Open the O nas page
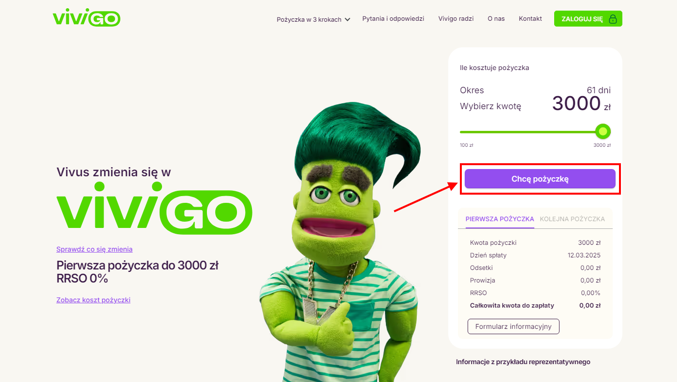677x382 pixels. pyautogui.click(x=496, y=19)
